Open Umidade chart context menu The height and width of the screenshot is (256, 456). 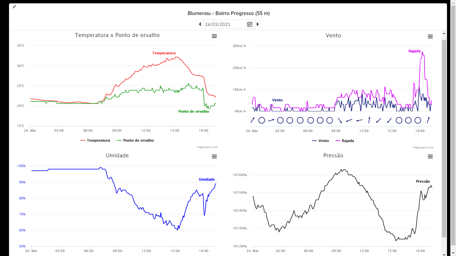214,156
